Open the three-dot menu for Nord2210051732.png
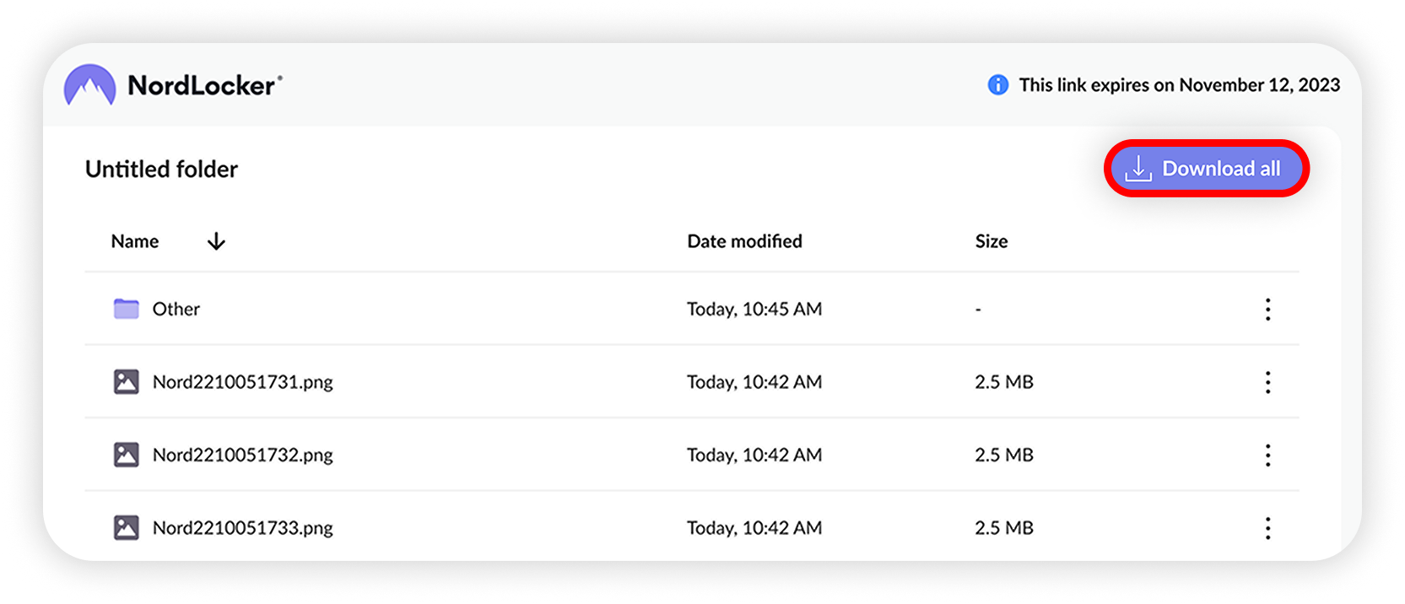Image resolution: width=1405 pixels, height=604 pixels. (x=1267, y=456)
